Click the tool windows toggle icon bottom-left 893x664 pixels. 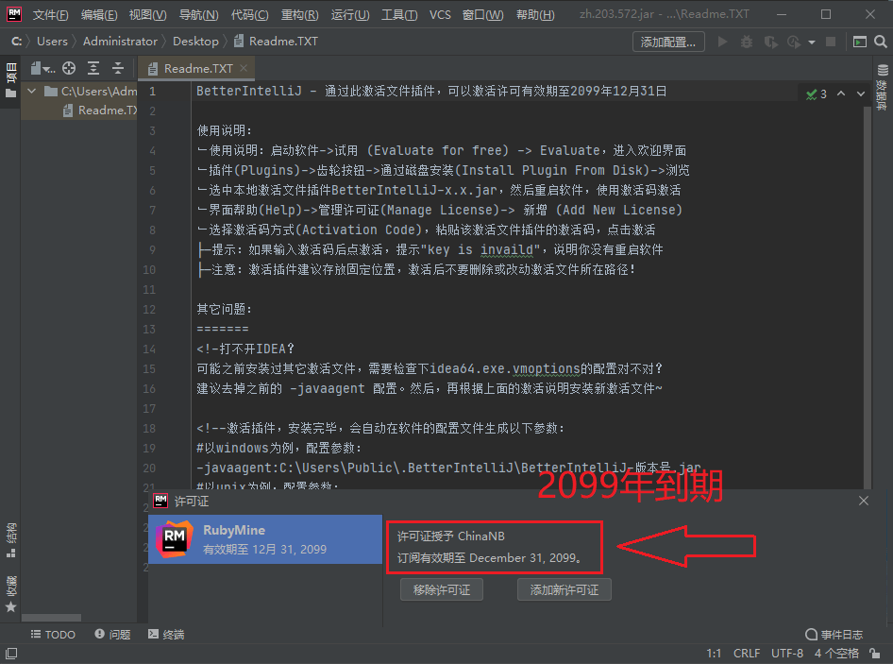(x=10, y=654)
